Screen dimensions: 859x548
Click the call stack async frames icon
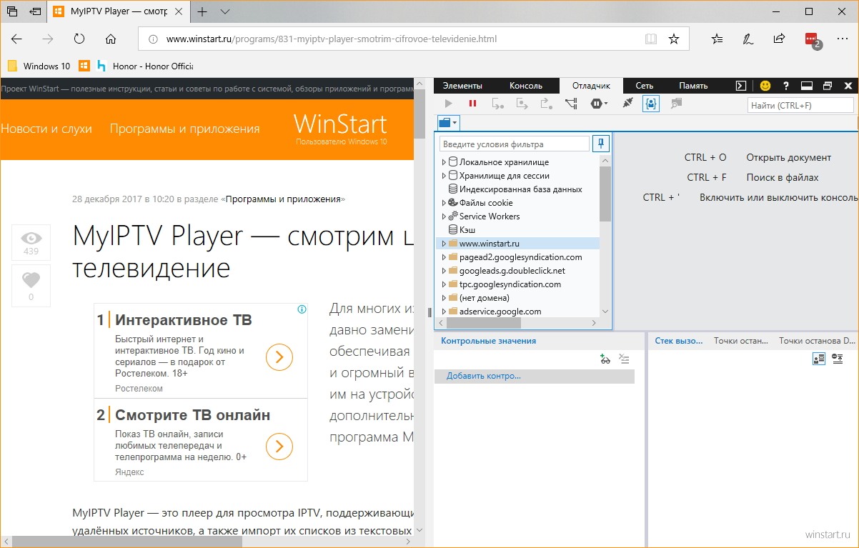tap(838, 359)
